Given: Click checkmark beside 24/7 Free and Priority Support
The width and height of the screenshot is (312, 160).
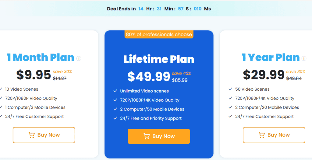Looking at the screenshot, I should 115,118.
